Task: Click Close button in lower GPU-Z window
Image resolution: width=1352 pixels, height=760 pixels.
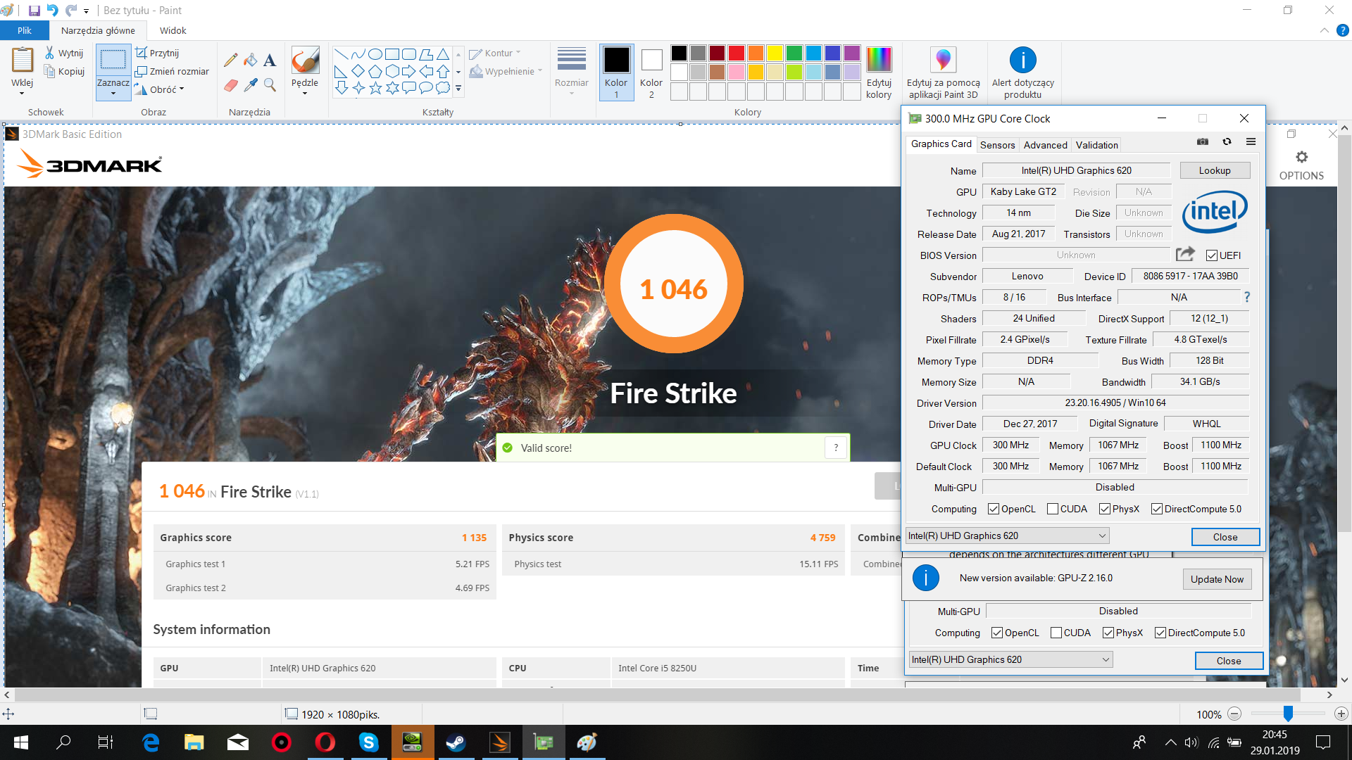Action: point(1229,661)
